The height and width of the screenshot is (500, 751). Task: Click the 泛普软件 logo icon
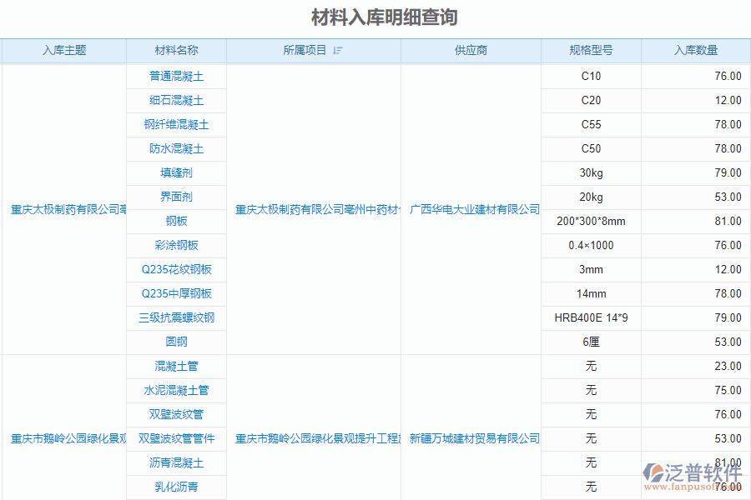tap(656, 472)
